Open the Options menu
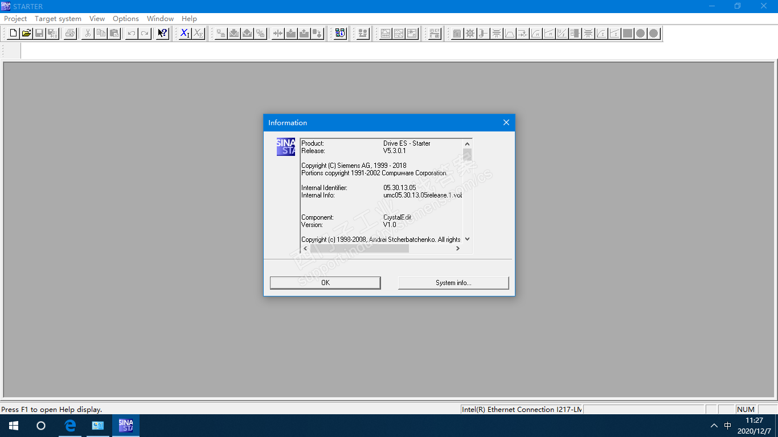778x437 pixels. (126, 19)
